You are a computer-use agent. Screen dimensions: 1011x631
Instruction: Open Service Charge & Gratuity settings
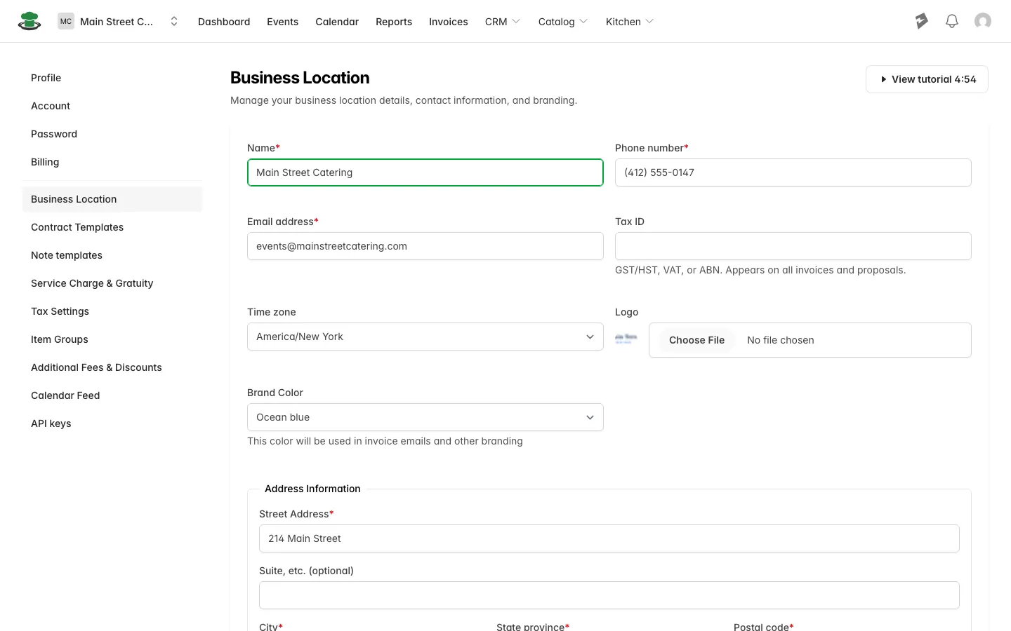point(112,283)
